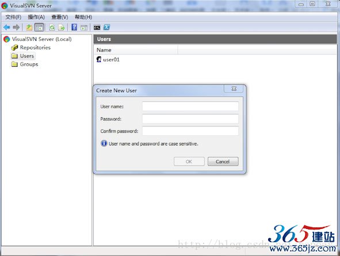Click the export list toolbar icon
This screenshot has height=256, width=340.
click(62, 27)
